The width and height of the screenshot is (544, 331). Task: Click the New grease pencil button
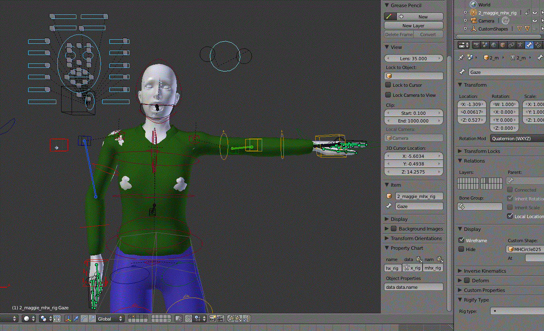point(420,16)
